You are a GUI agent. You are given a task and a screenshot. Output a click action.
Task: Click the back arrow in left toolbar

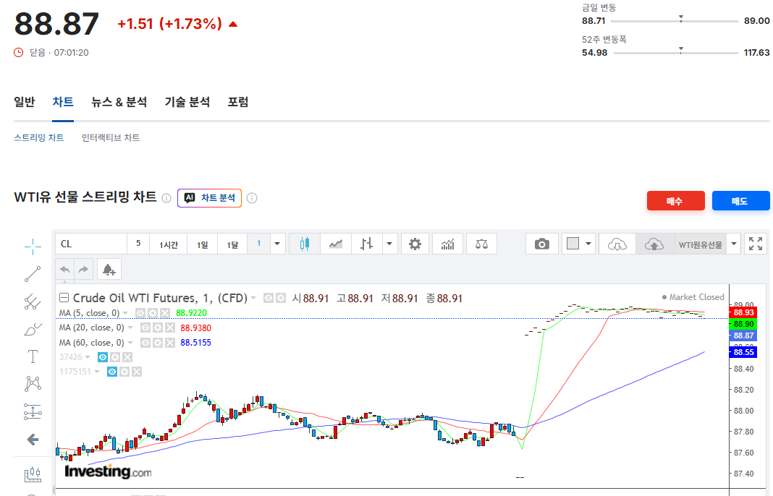(x=33, y=440)
